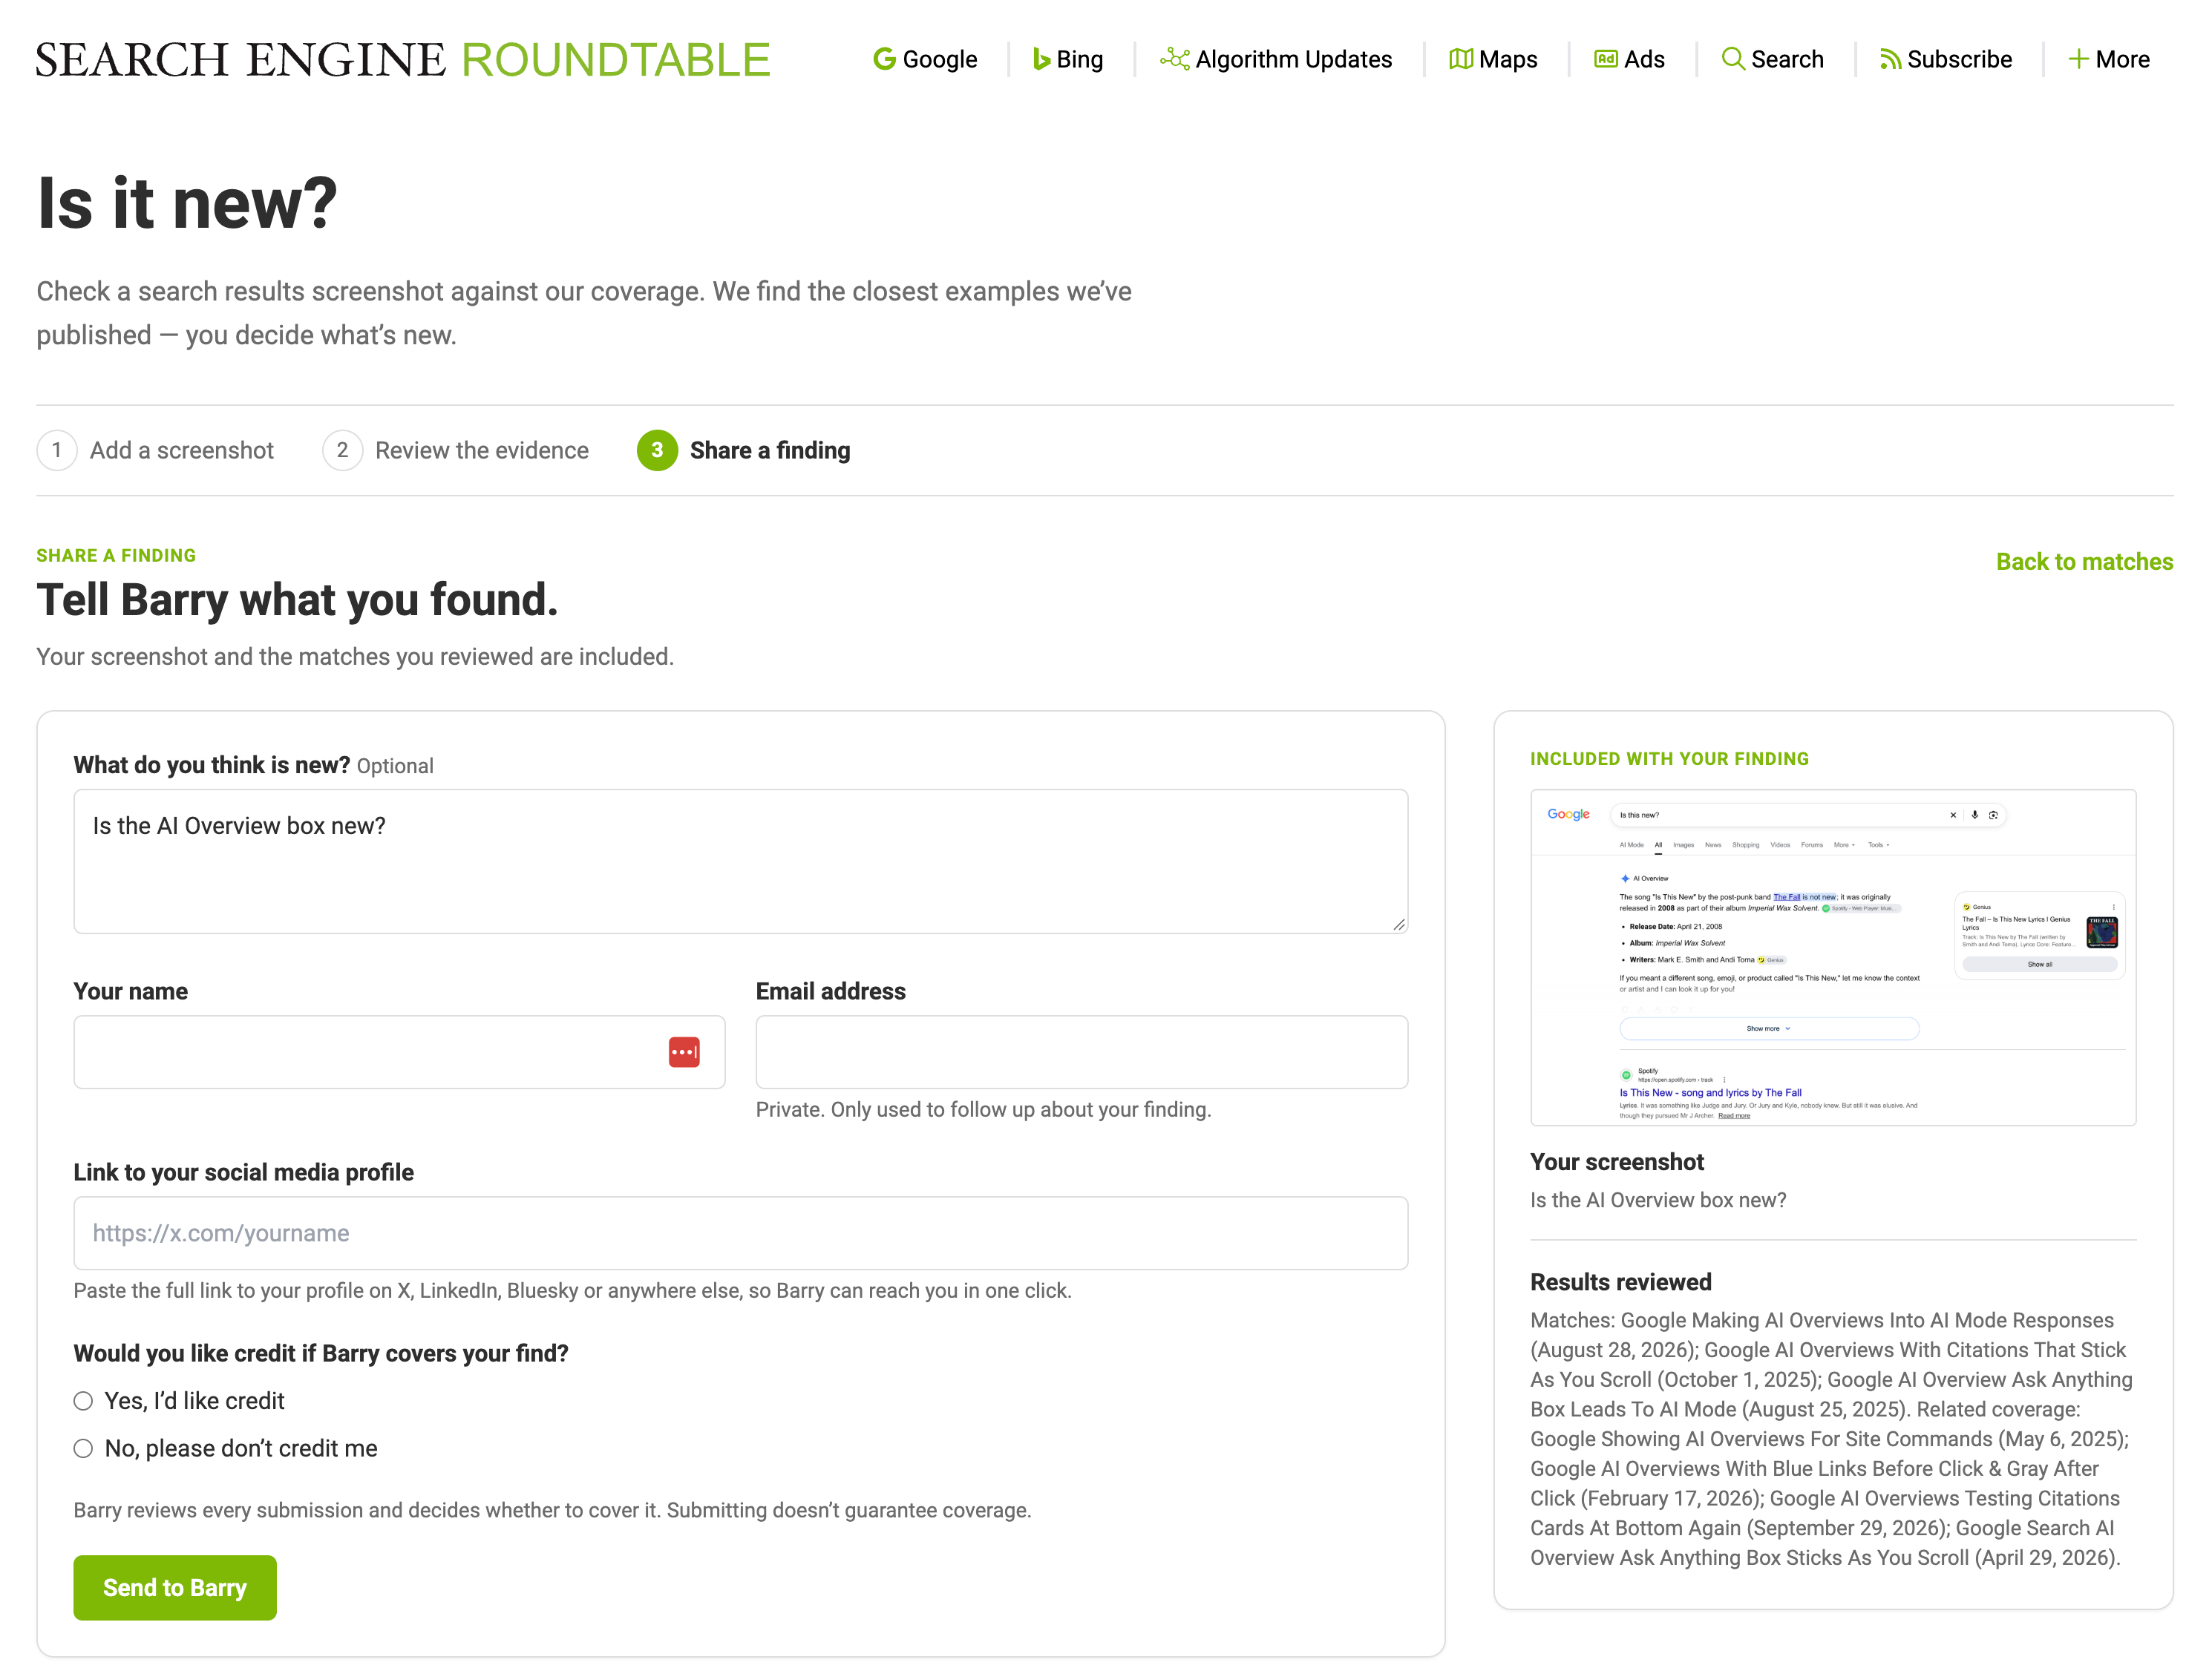This screenshot has height=1671, width=2212.
Task: Click the Send to Barry button
Action: pos(175,1587)
